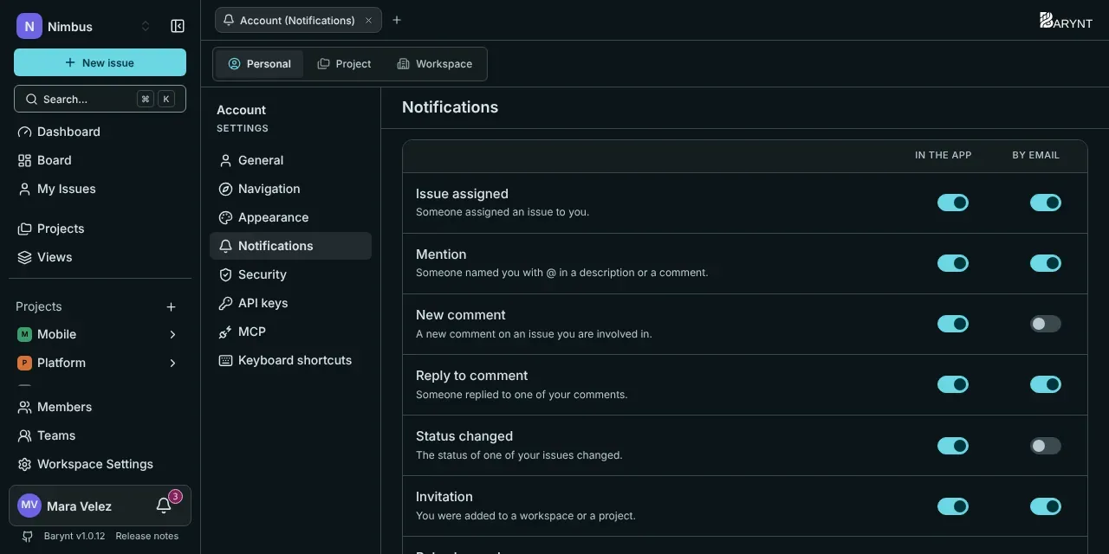
Task: Open the Appearance settings page
Action: [x=290, y=217]
